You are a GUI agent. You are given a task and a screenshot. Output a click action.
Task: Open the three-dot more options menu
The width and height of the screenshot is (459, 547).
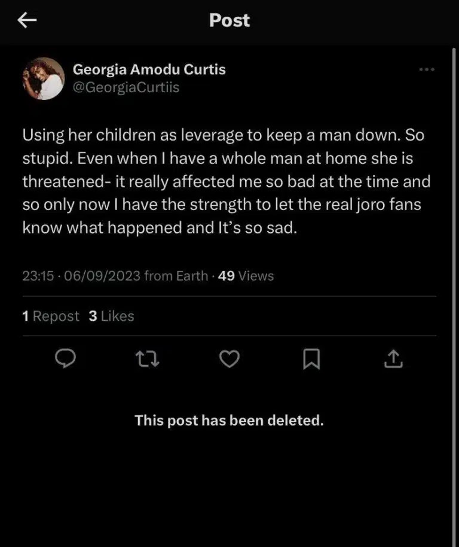click(427, 70)
